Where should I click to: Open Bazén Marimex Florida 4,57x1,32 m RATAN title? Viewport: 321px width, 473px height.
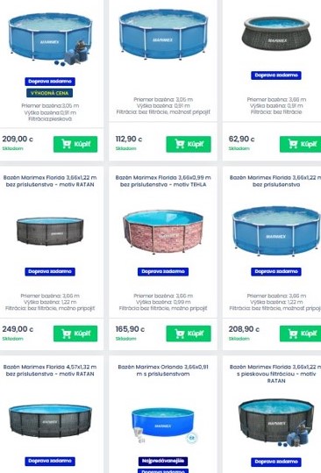[x=50, y=370]
